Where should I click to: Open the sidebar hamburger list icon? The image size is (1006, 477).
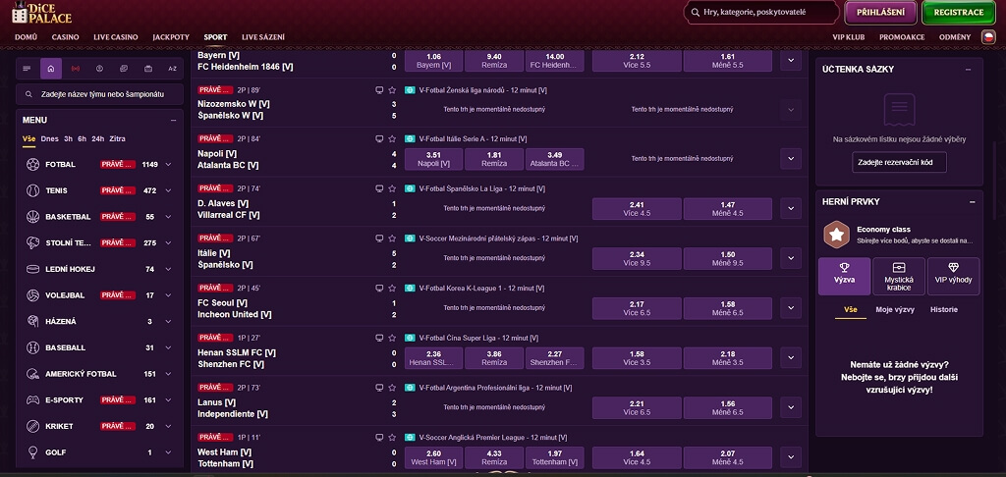27,69
